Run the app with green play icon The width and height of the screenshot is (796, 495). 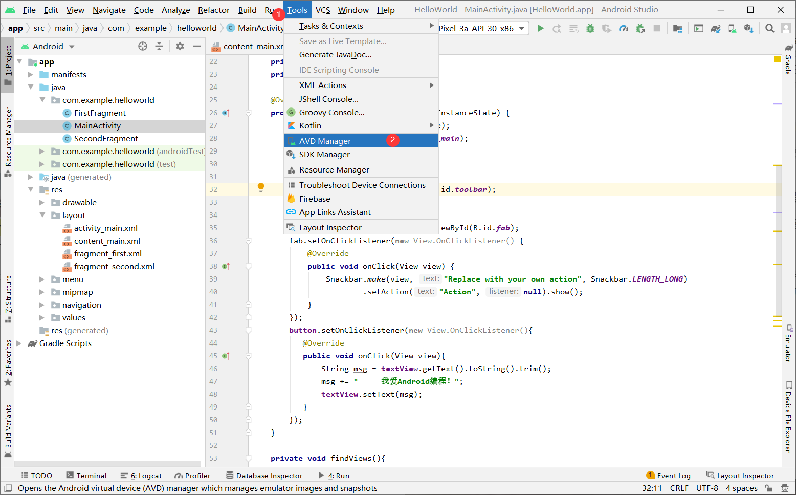(x=540, y=28)
